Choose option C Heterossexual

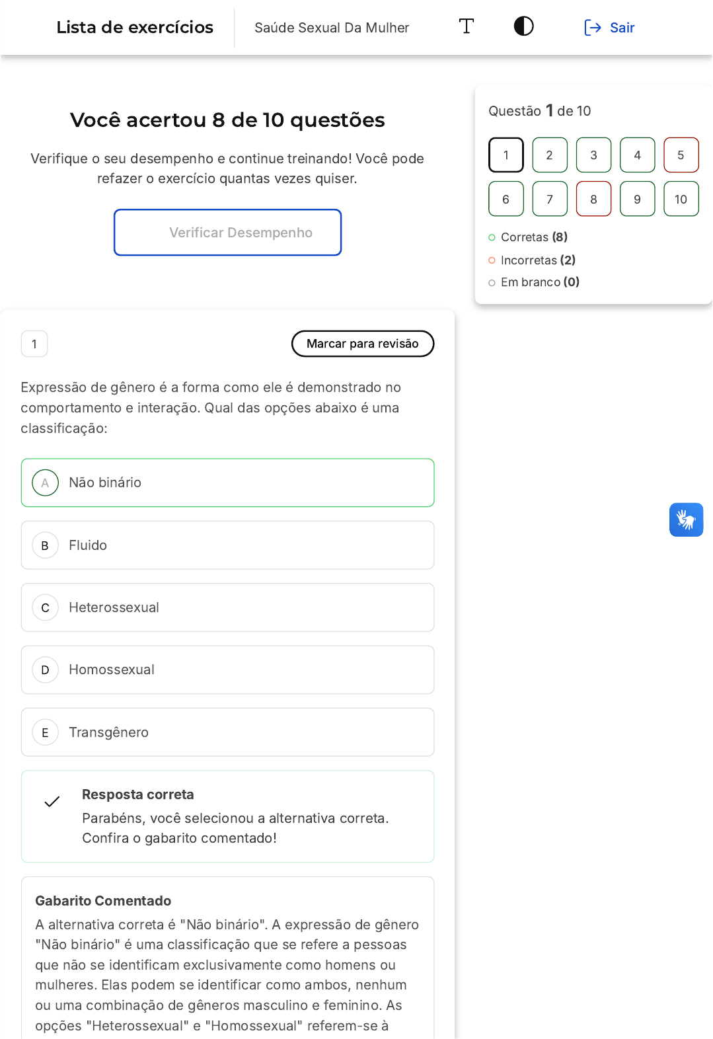coord(227,607)
